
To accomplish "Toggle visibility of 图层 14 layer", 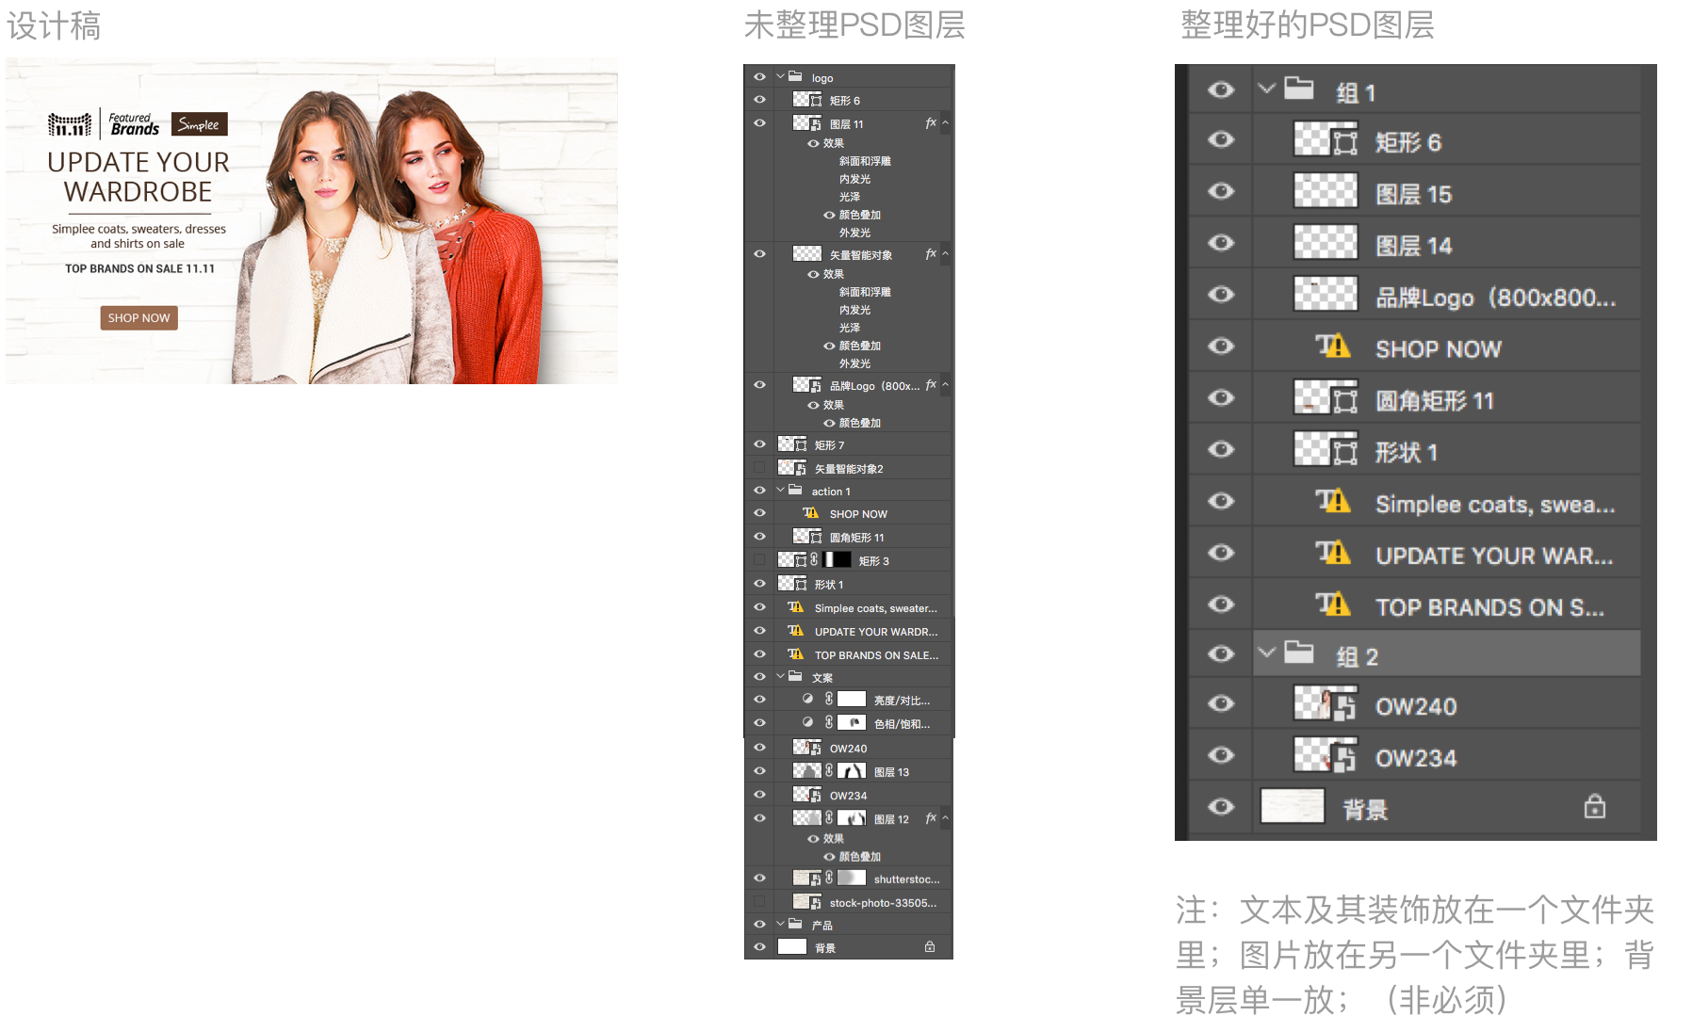I will [1221, 243].
